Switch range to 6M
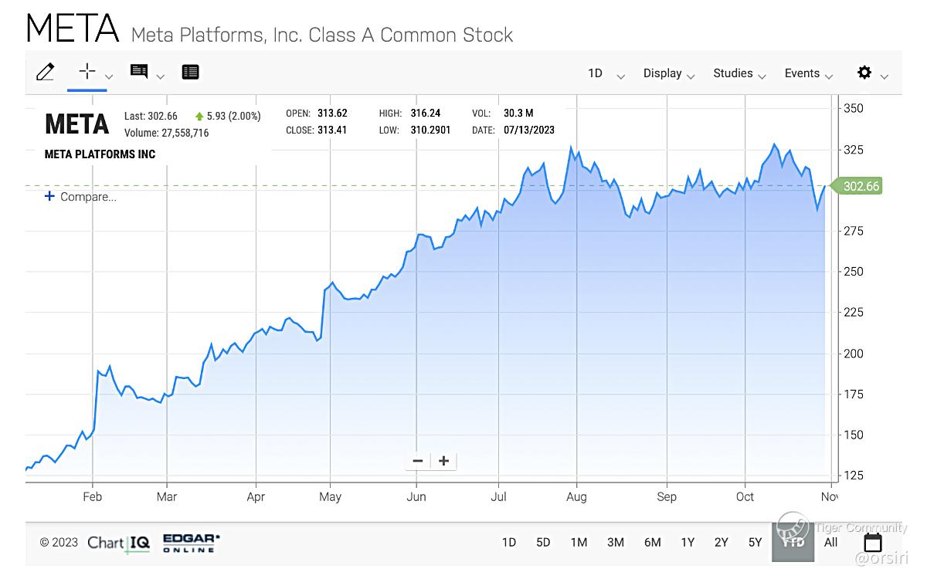927x579 pixels. point(653,542)
